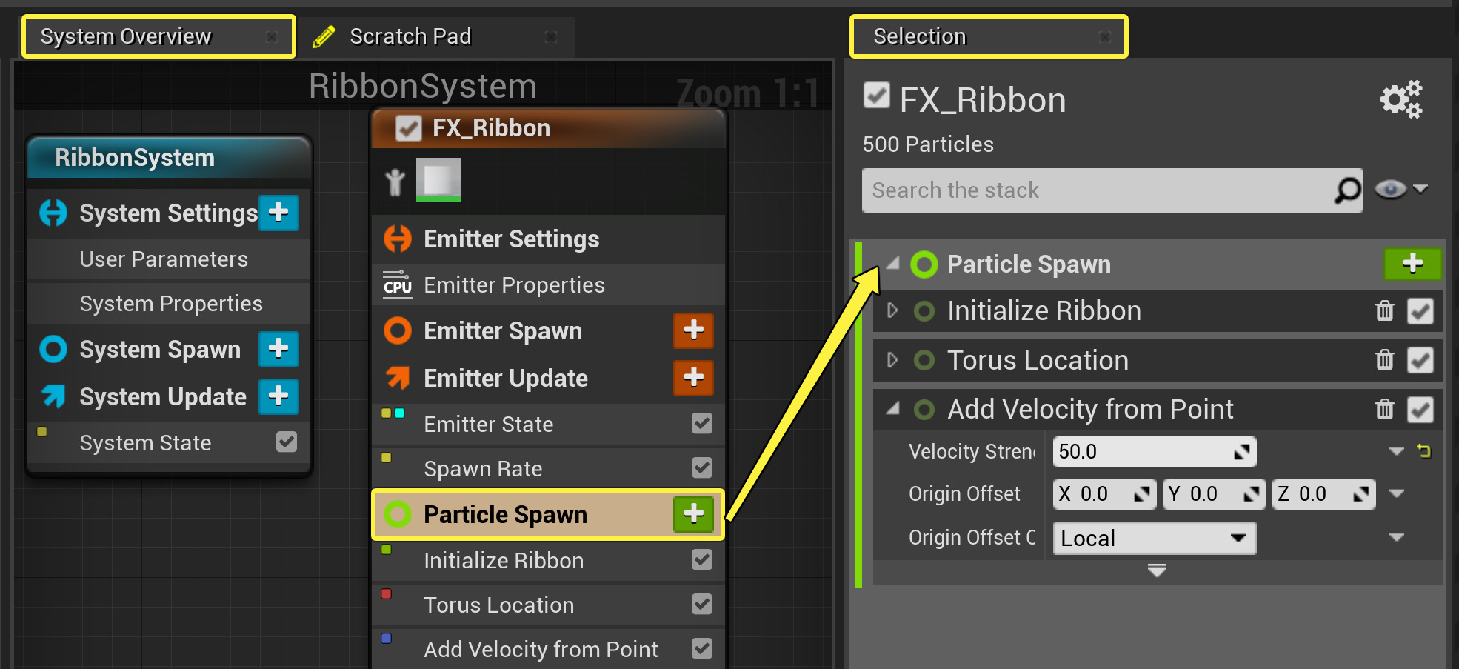Click the Emitter Update arrow icon
This screenshot has height=669, width=1459.
tap(398, 378)
